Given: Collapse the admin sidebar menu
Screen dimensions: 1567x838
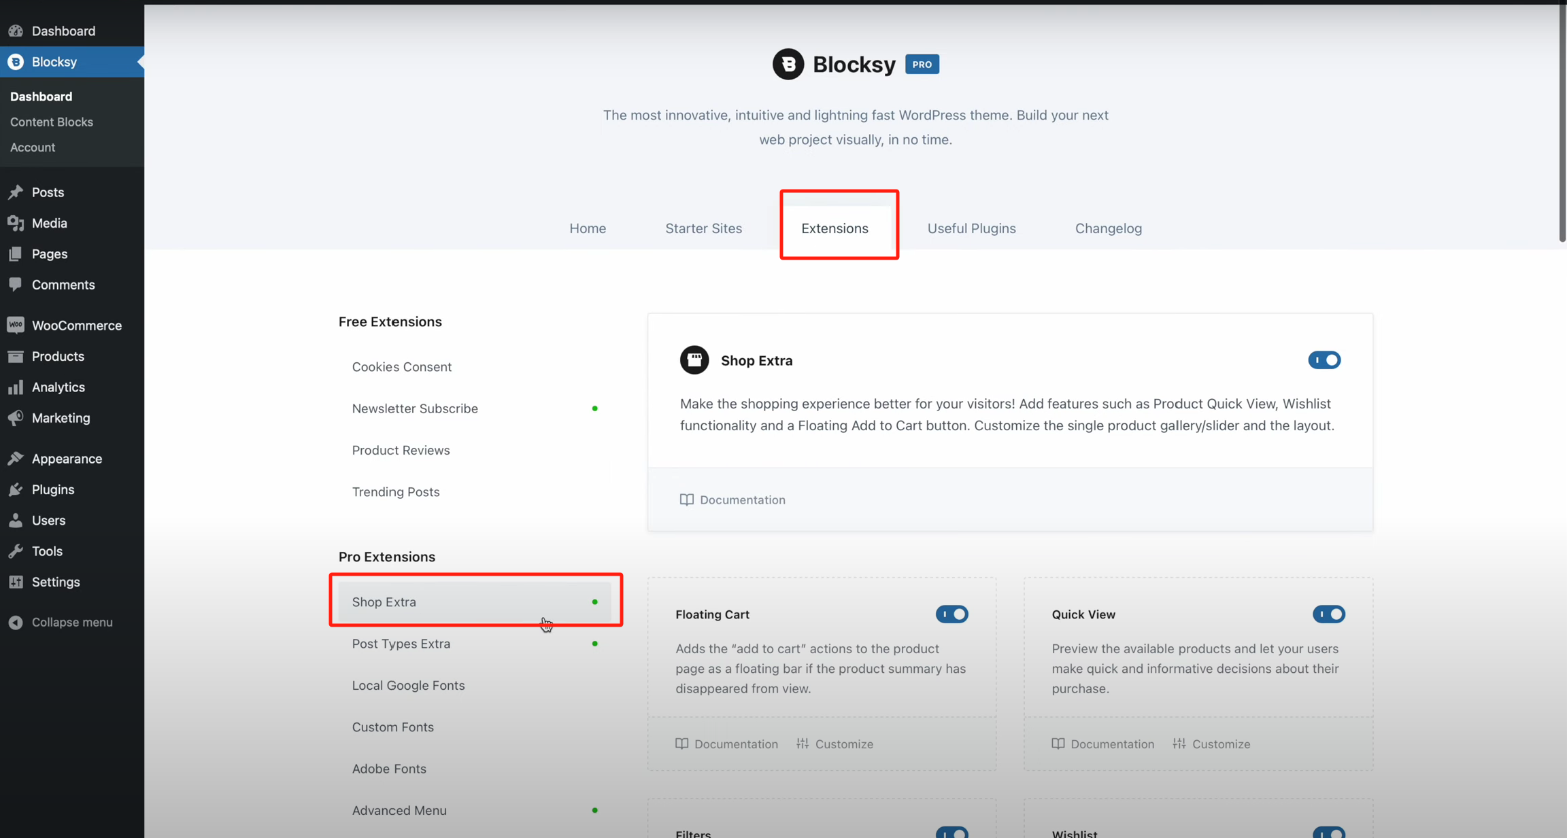Looking at the screenshot, I should 60,622.
